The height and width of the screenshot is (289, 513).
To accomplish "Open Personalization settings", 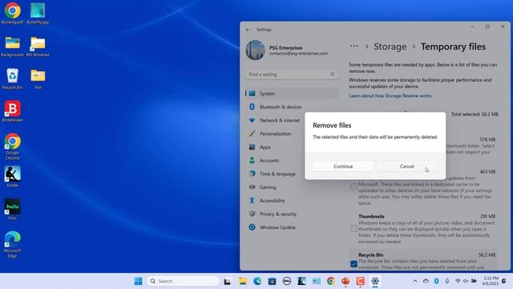I will click(x=274, y=134).
